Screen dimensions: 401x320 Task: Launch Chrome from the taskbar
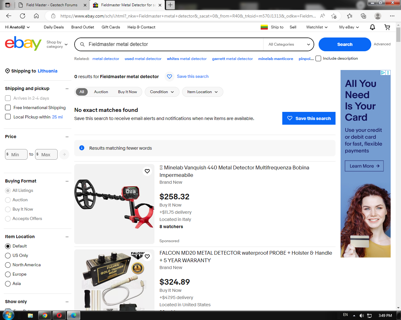click(x=45, y=315)
